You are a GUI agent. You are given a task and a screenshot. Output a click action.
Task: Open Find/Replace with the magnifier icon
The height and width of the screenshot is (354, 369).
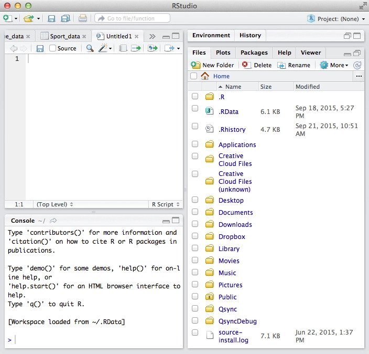[90, 48]
